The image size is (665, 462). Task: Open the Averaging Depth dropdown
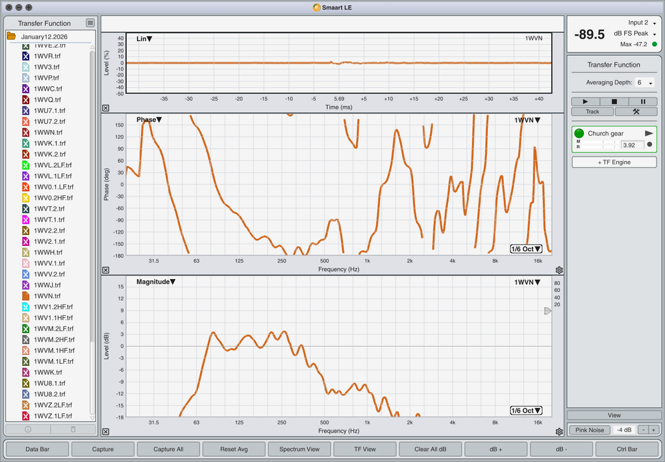(644, 83)
